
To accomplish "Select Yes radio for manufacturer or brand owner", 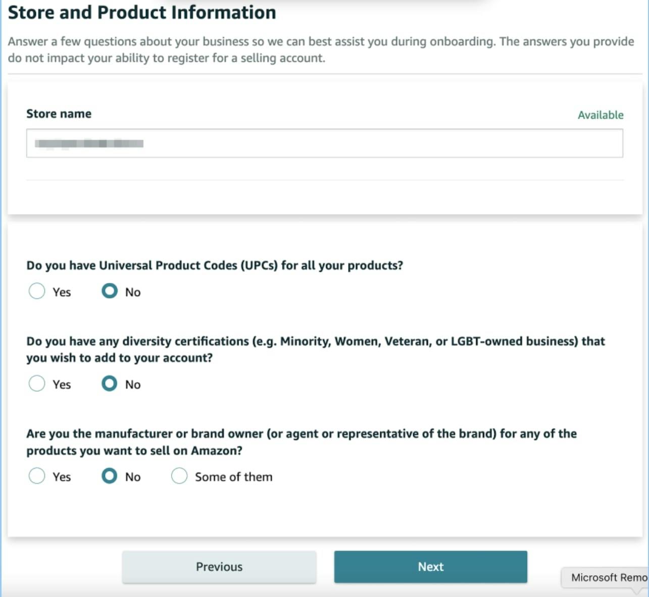I will point(37,476).
